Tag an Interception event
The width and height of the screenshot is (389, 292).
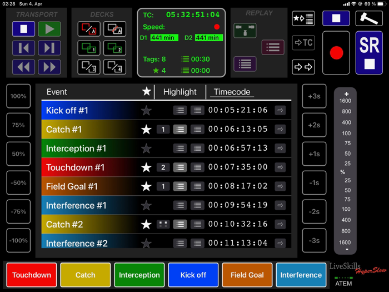tap(139, 275)
